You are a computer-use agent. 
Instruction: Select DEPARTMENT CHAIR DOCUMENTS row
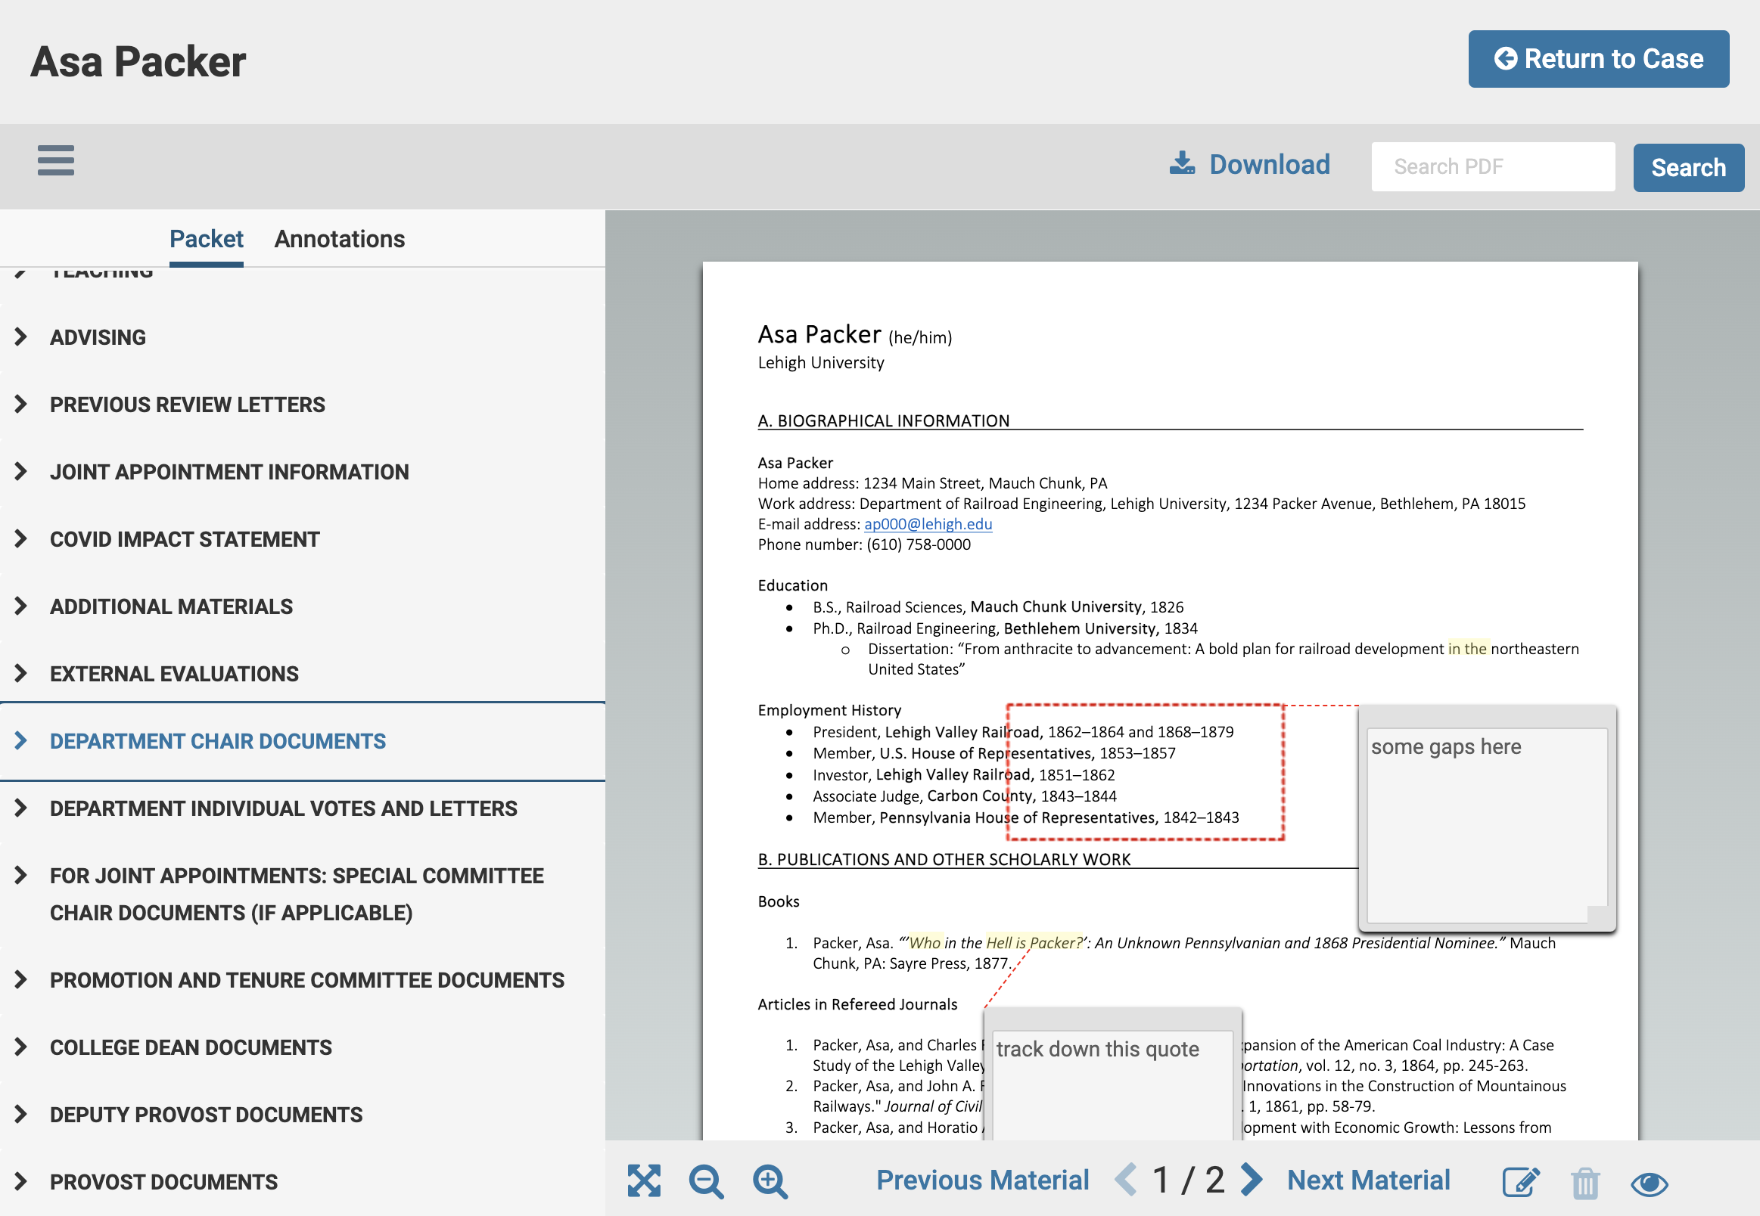point(303,741)
